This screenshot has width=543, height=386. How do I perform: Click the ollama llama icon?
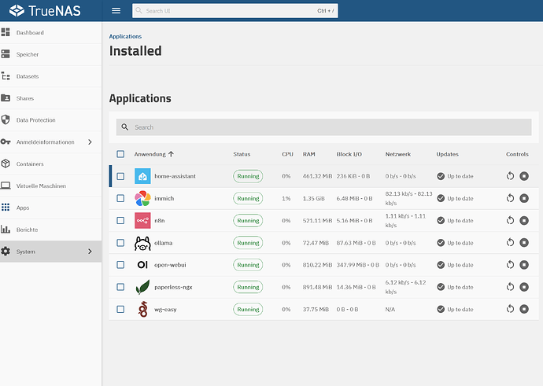coord(142,243)
